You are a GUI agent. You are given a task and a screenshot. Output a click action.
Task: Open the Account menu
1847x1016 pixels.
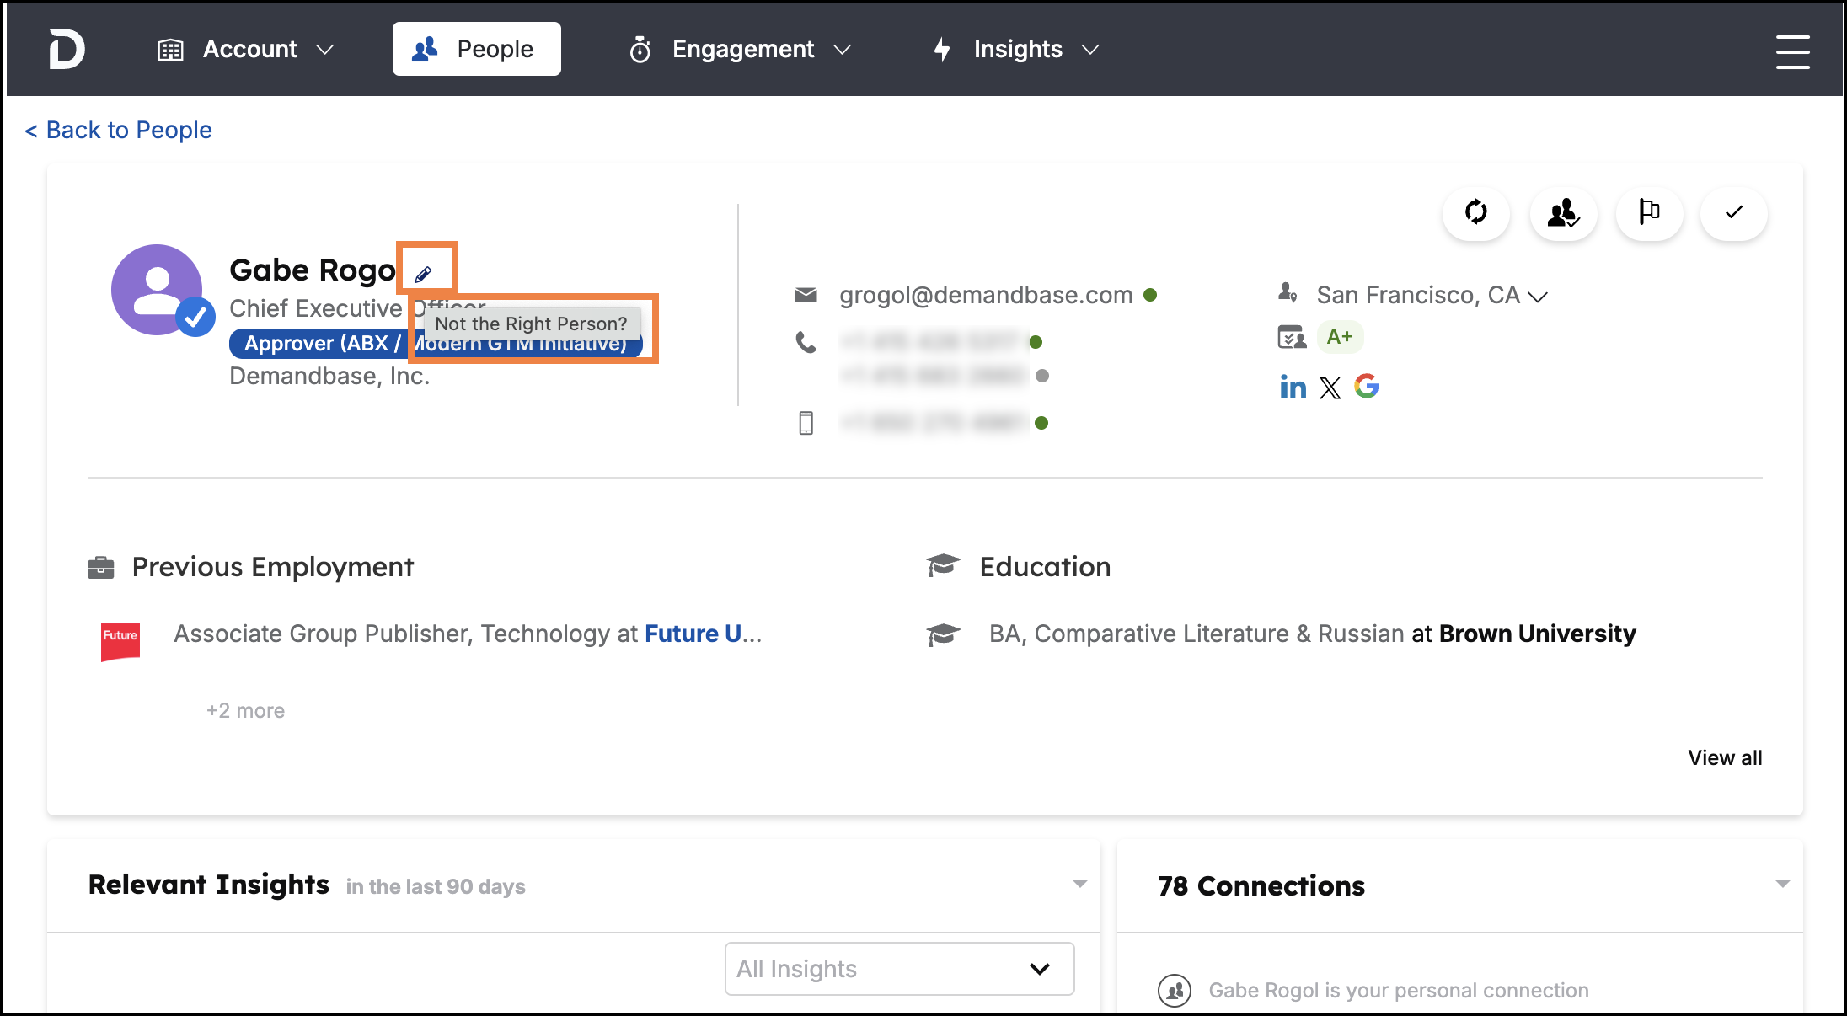click(246, 50)
